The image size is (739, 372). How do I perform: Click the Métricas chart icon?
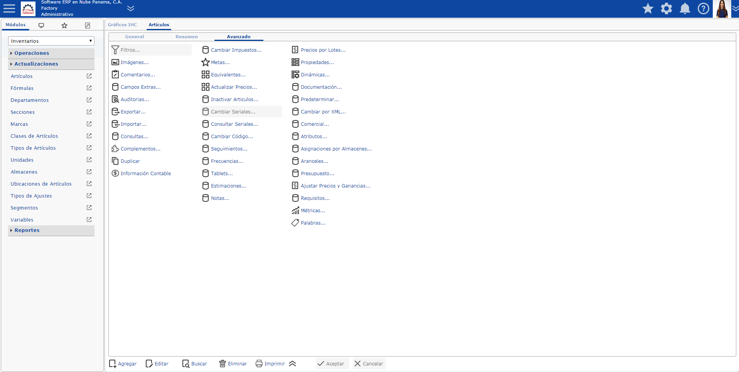point(295,211)
